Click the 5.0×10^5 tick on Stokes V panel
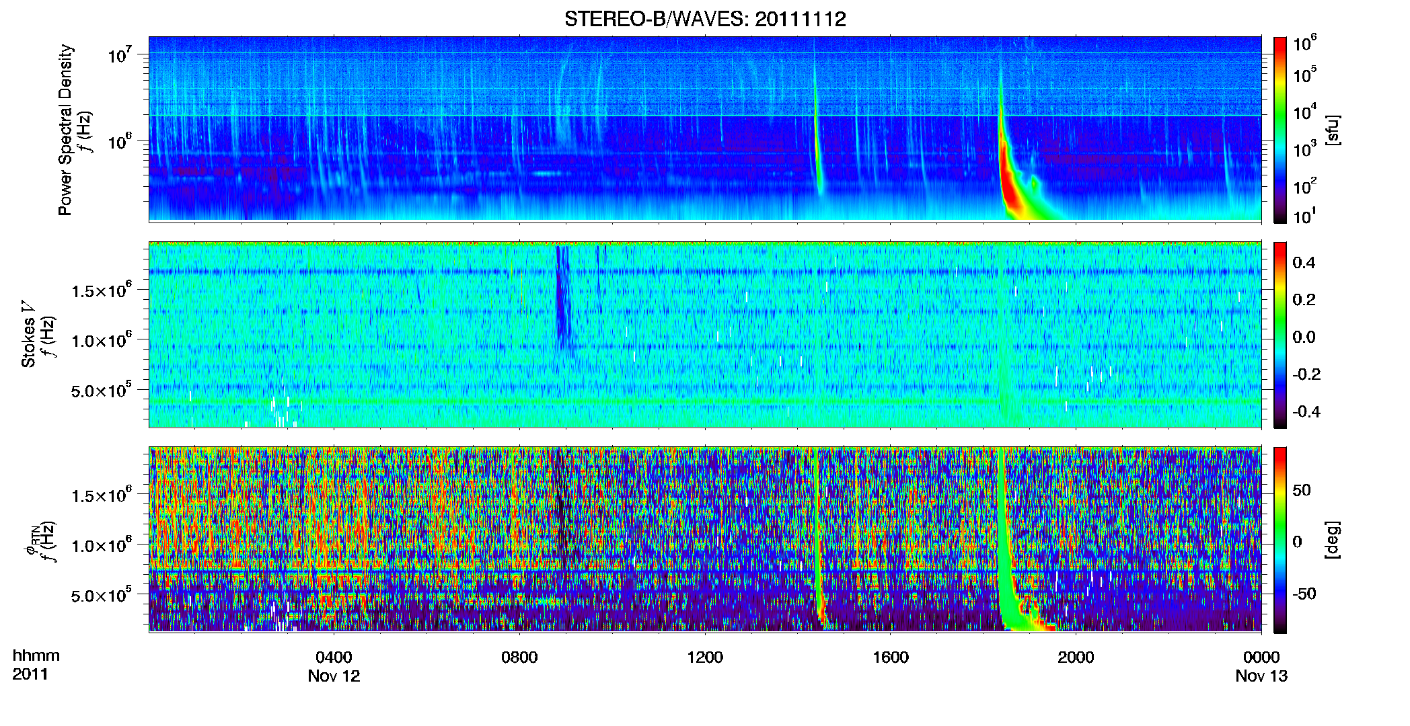The height and width of the screenshot is (726, 1410). (x=101, y=390)
